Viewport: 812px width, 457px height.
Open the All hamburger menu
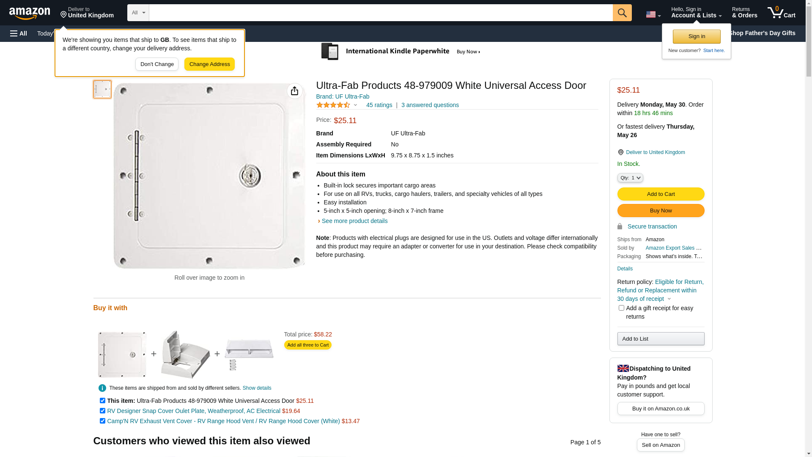pos(19,33)
